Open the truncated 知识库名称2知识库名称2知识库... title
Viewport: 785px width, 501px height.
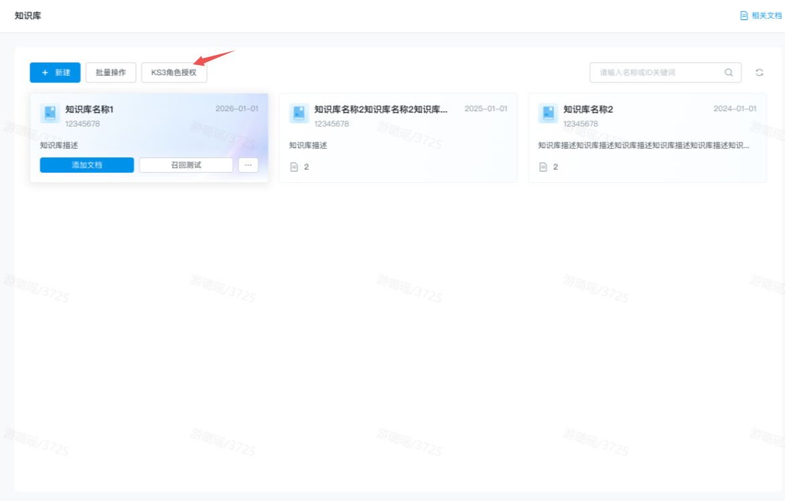click(380, 109)
